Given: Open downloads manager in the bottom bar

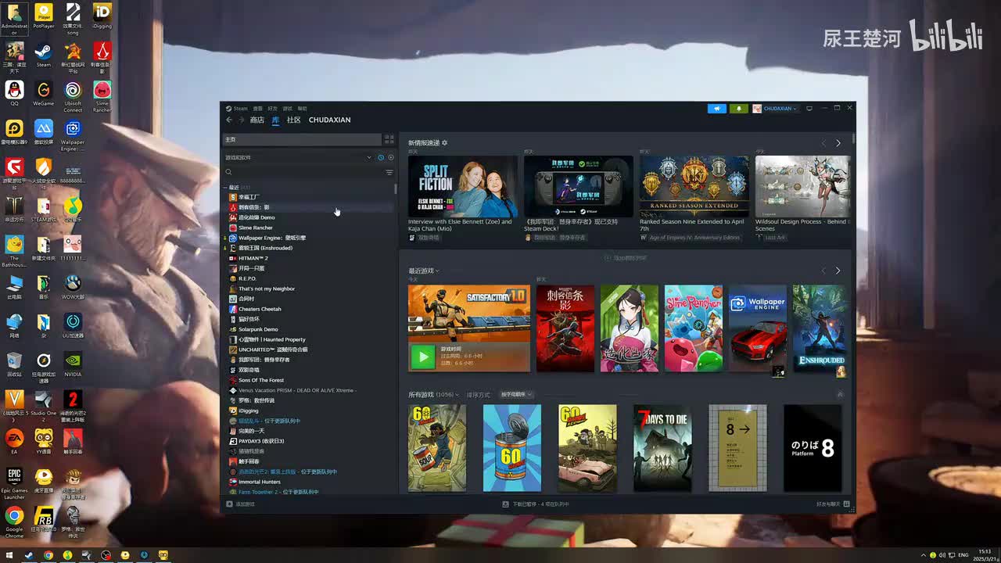Looking at the screenshot, I should pos(536,504).
